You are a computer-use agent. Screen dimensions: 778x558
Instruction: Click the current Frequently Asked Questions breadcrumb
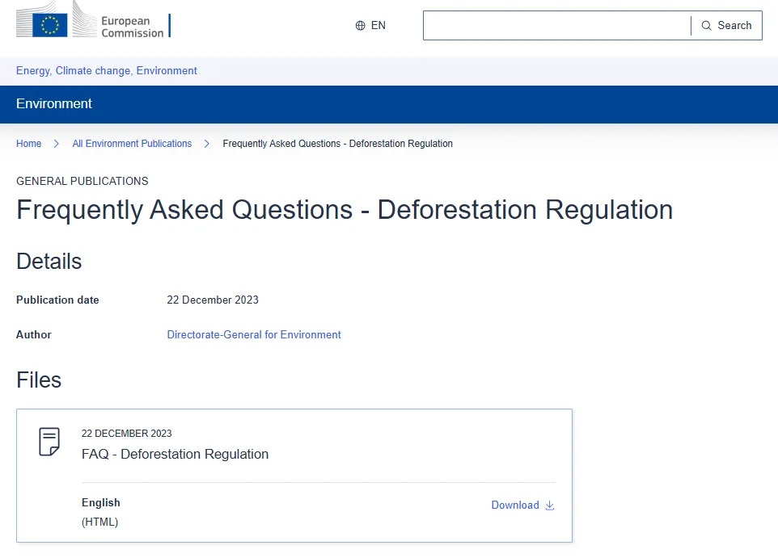(x=337, y=144)
